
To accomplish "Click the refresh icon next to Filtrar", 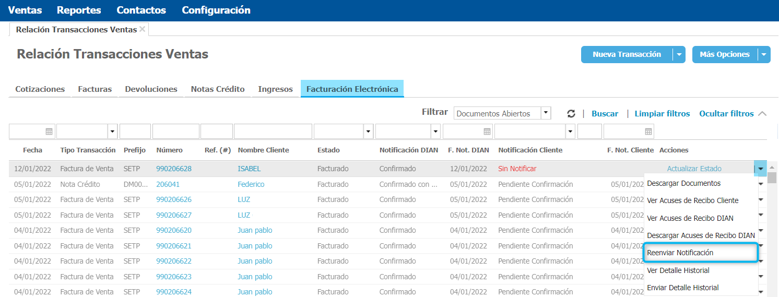I will click(571, 114).
